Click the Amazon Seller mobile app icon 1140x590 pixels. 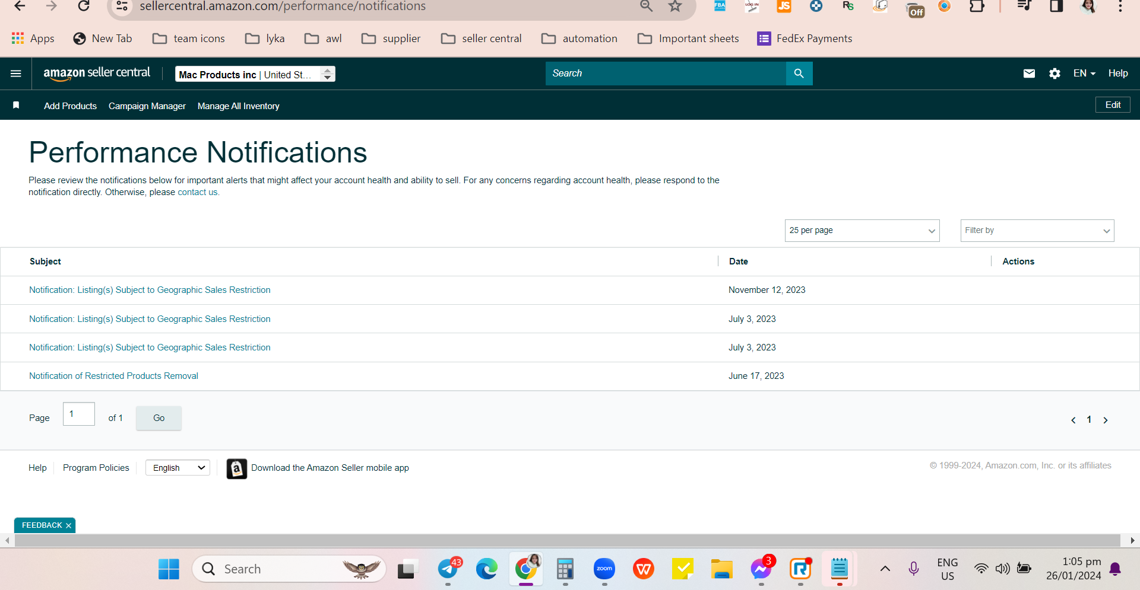[236, 468]
